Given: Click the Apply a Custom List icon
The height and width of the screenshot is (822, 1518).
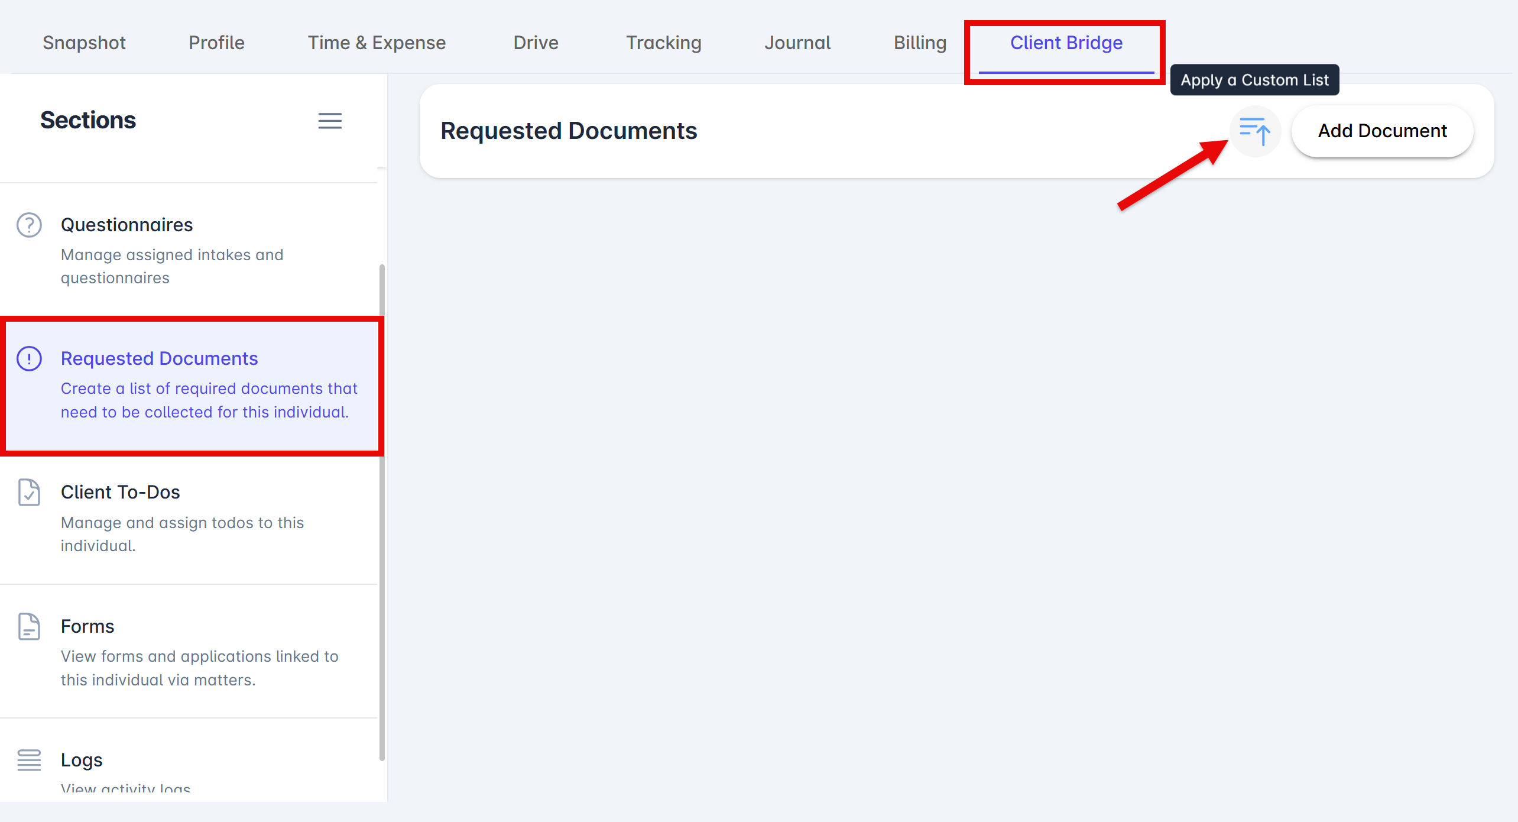Looking at the screenshot, I should 1254,131.
